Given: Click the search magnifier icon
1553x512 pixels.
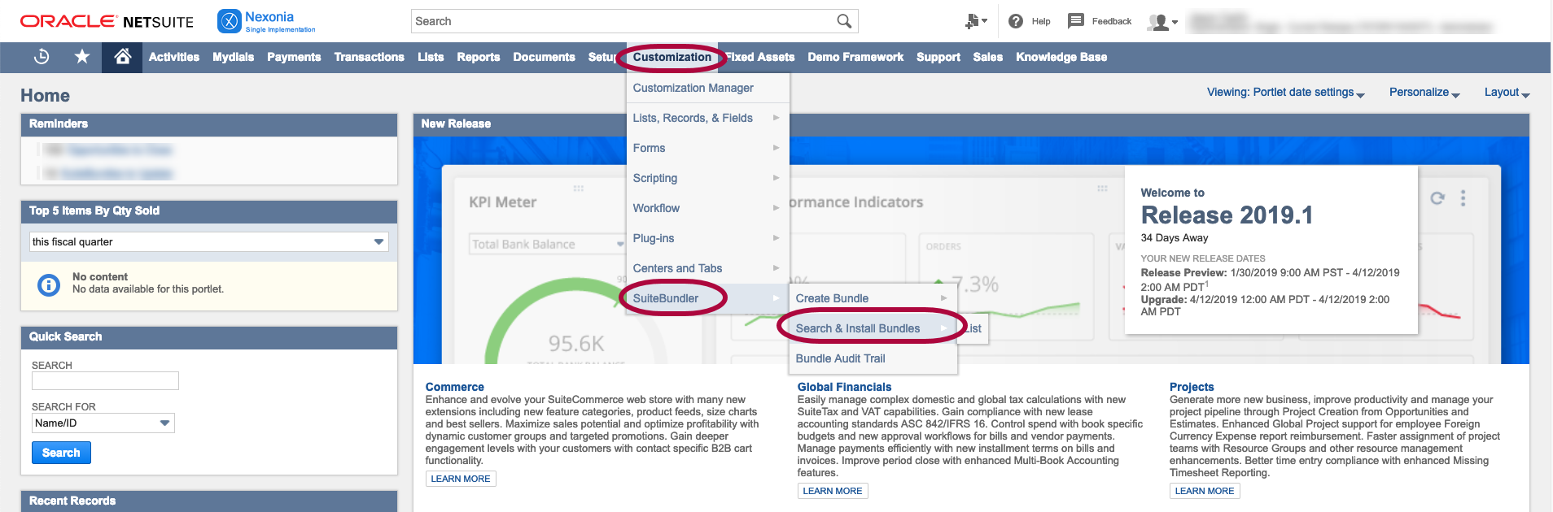Looking at the screenshot, I should (844, 21).
